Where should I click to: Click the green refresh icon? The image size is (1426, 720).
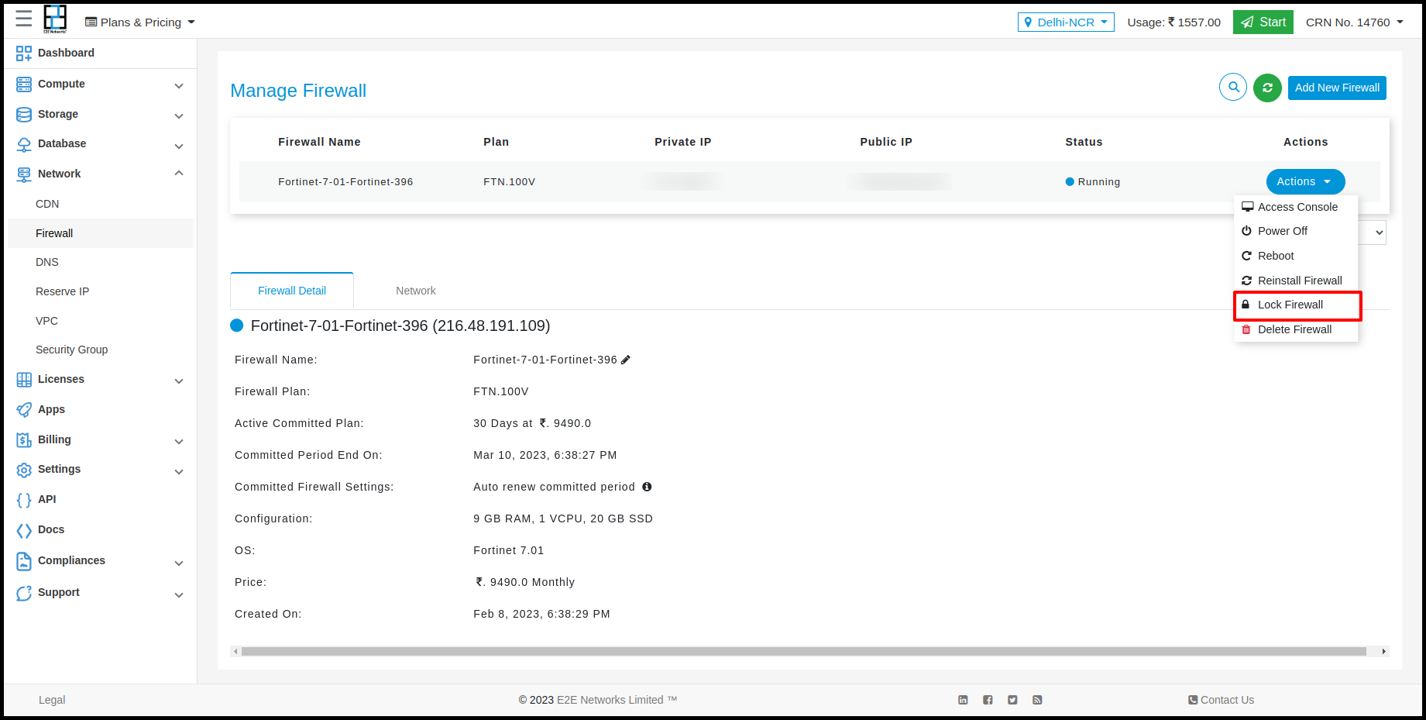(x=1267, y=88)
